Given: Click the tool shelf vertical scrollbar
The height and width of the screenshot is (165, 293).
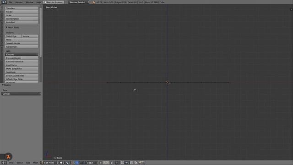Looking at the screenshot, I should point(41,32).
